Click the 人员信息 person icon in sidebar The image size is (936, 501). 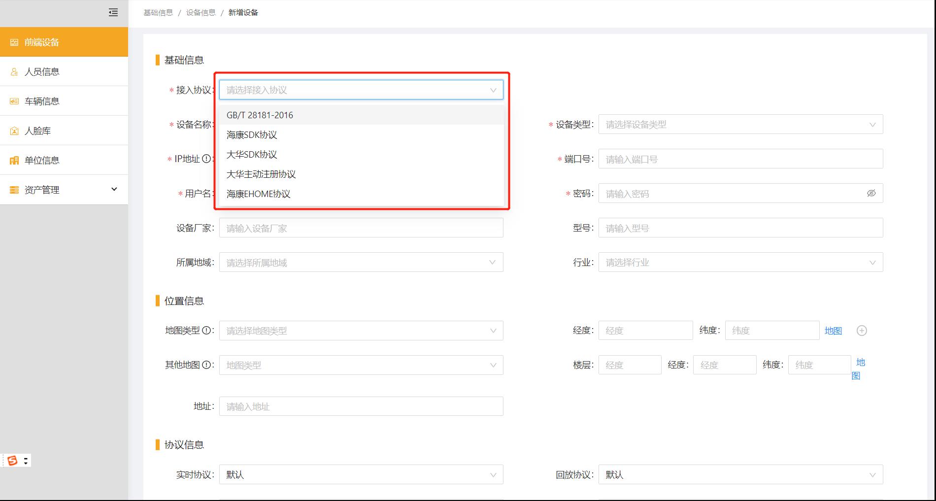tap(13, 71)
